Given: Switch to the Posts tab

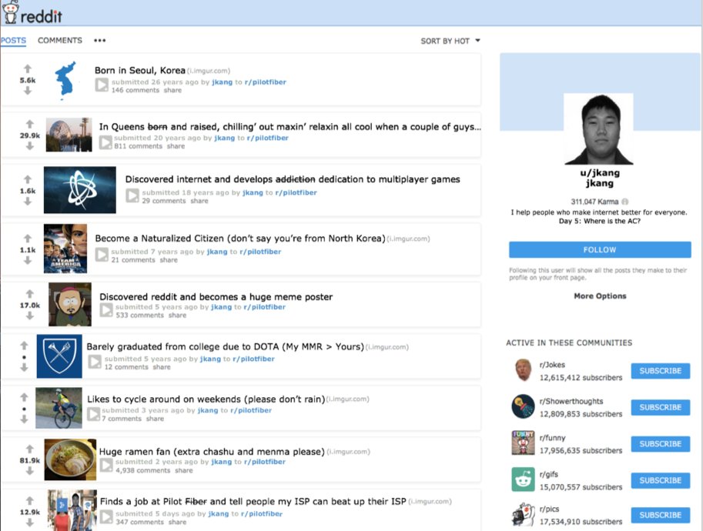Looking at the screenshot, I should point(13,40).
